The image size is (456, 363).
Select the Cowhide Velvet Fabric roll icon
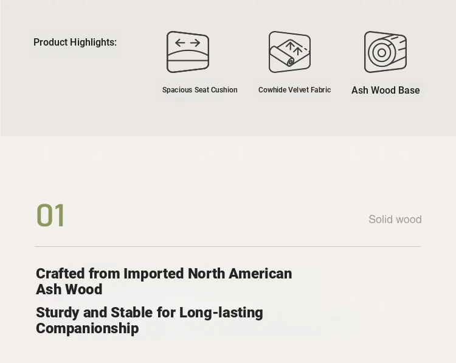[289, 52]
